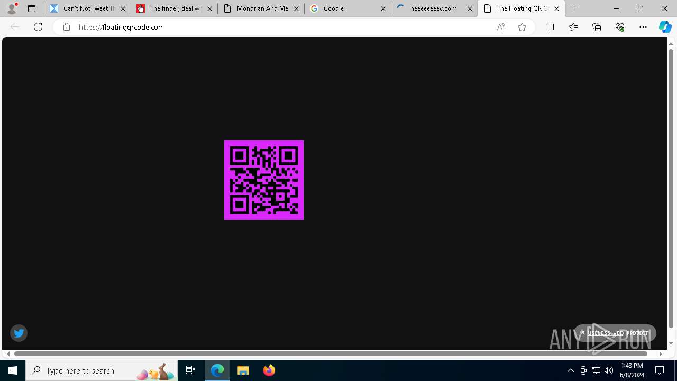This screenshot has width=677, height=381.
Task: Restore down the Edge window
Action: 641,8
